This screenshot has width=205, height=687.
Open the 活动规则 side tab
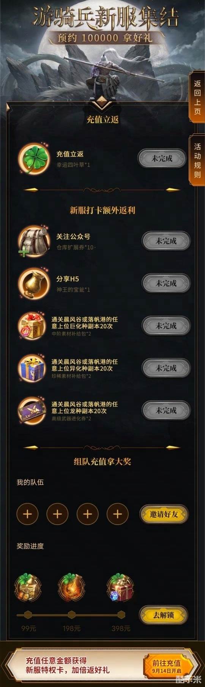click(197, 160)
